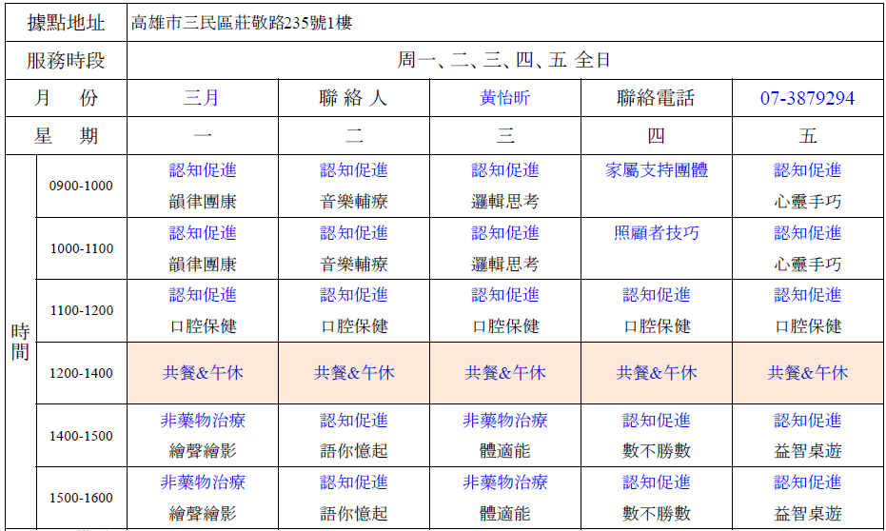
Task: Click the address 高雄市三民區莊敬路235號1樓
Action: click(242, 23)
